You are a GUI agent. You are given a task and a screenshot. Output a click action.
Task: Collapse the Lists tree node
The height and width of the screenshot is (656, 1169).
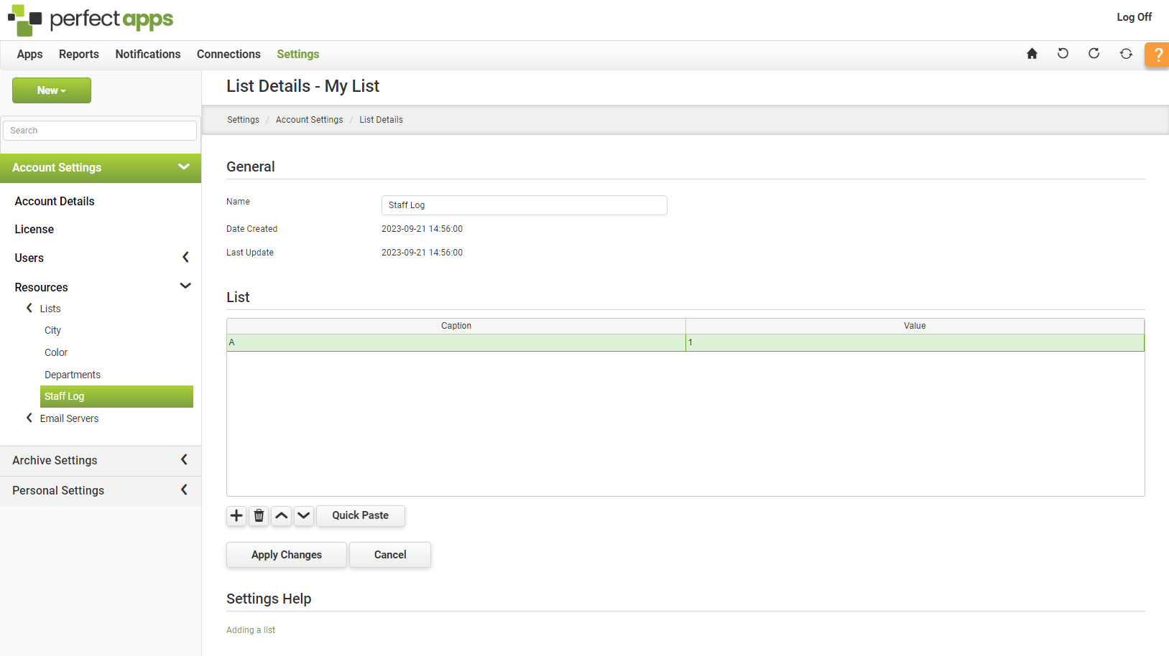tap(29, 308)
